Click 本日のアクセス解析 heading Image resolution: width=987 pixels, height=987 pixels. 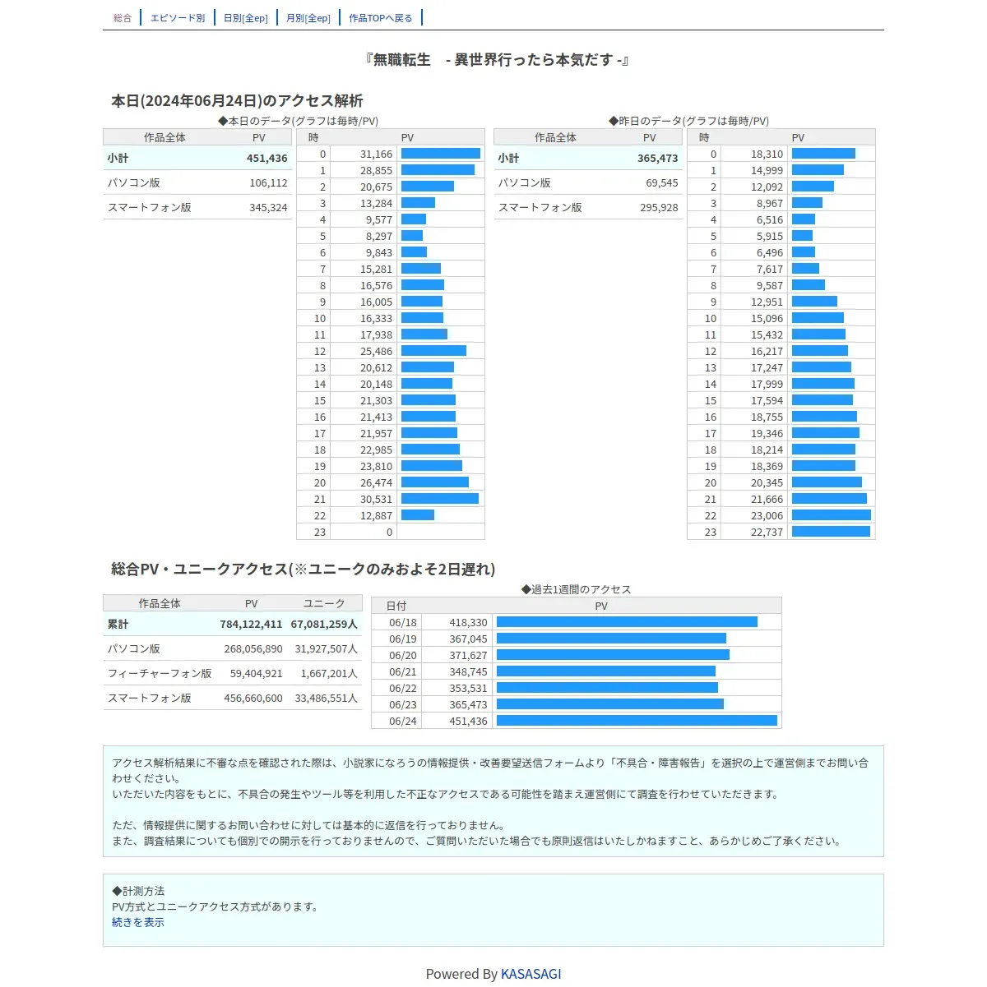pyautogui.click(x=237, y=100)
